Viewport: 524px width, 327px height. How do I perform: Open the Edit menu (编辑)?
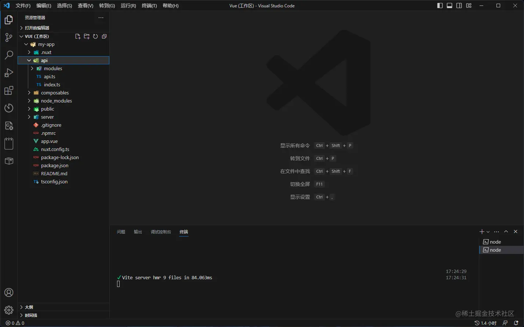point(44,6)
